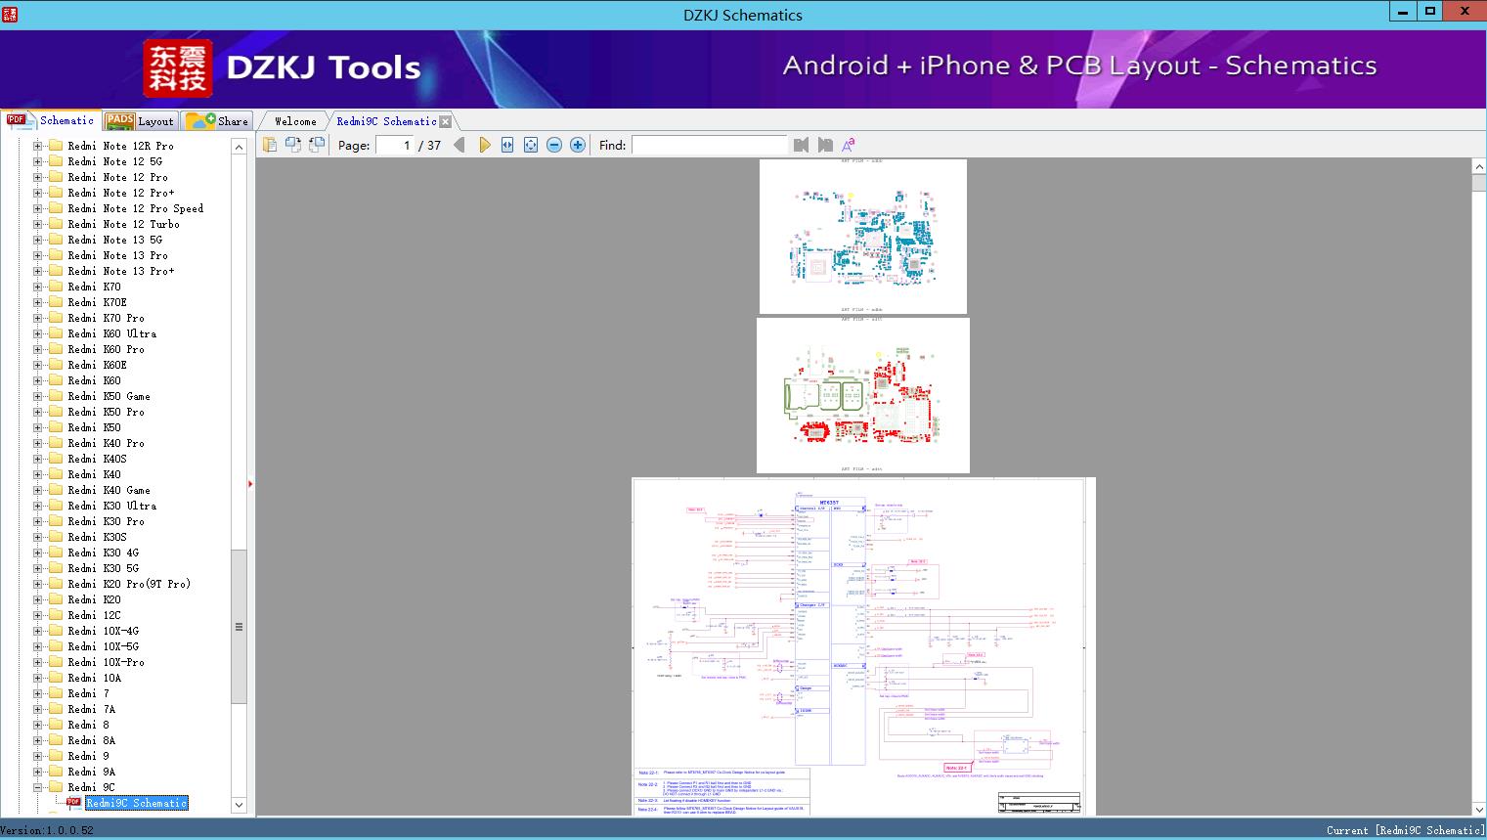The width and height of the screenshot is (1487, 840).
Task: Collapse the Redmi 9C folder
Action: [x=37, y=787]
